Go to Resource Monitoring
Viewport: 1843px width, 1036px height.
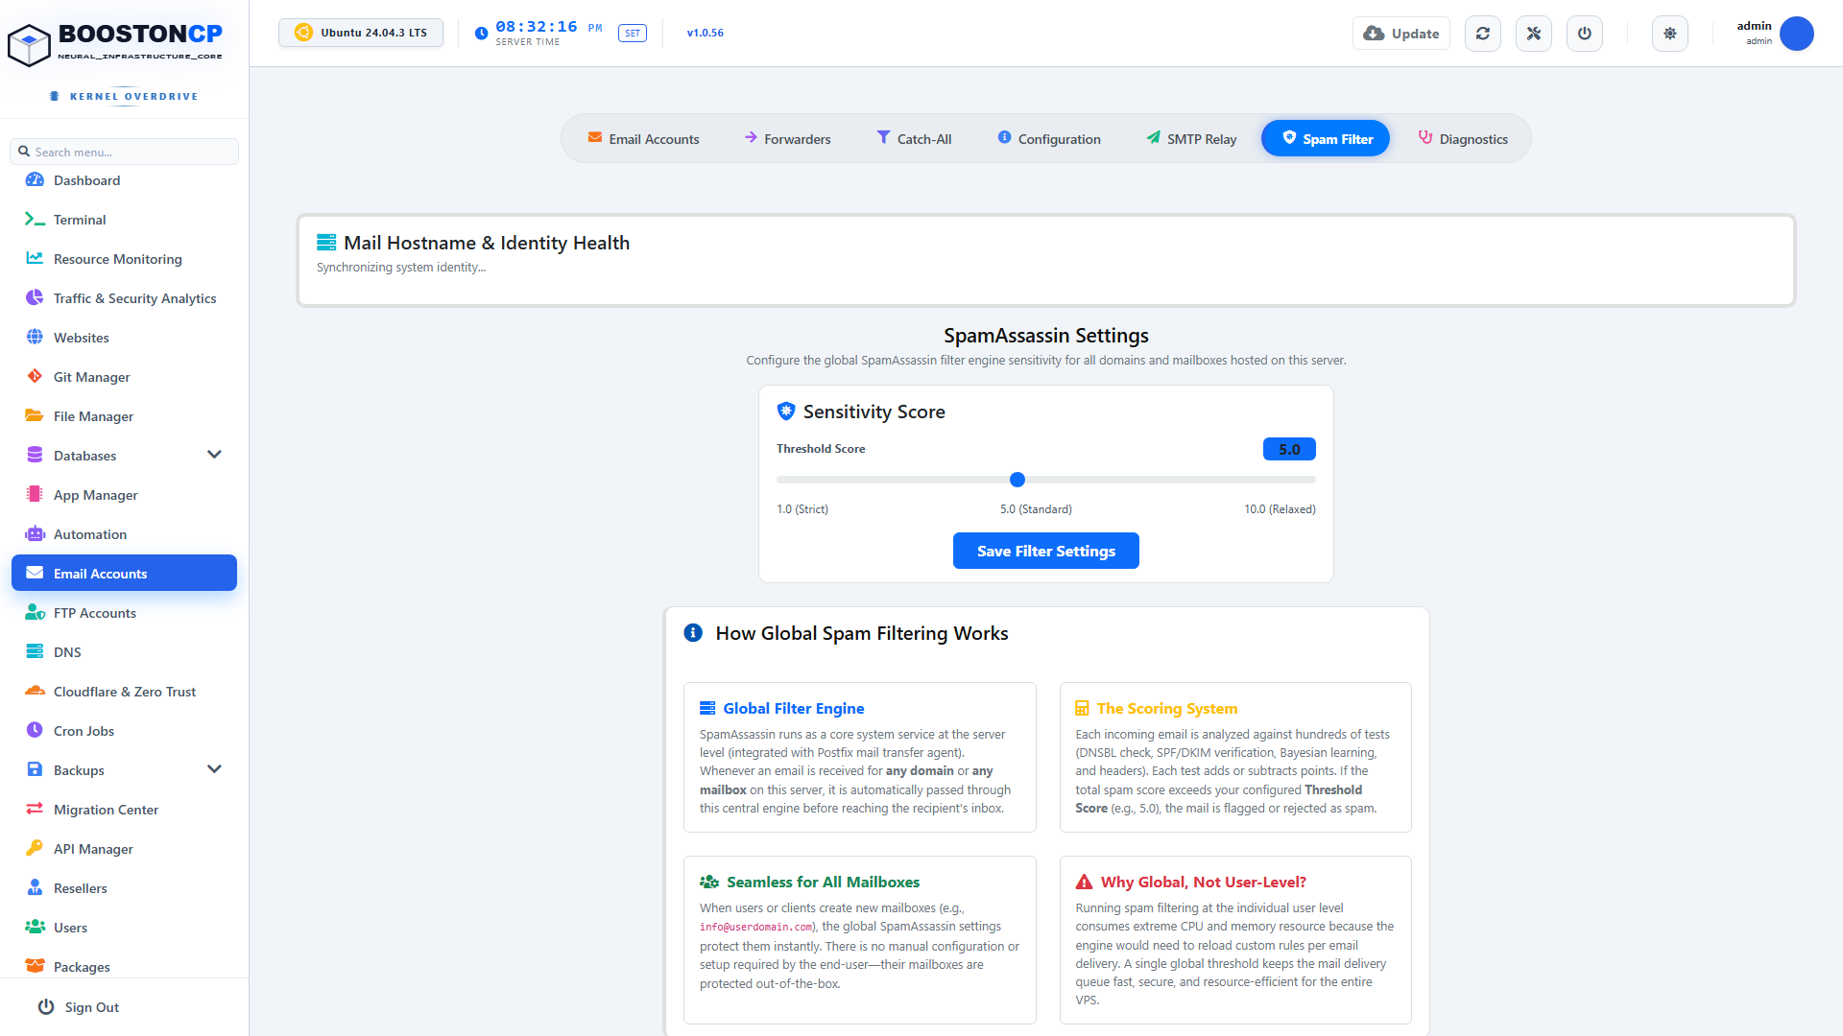click(124, 259)
